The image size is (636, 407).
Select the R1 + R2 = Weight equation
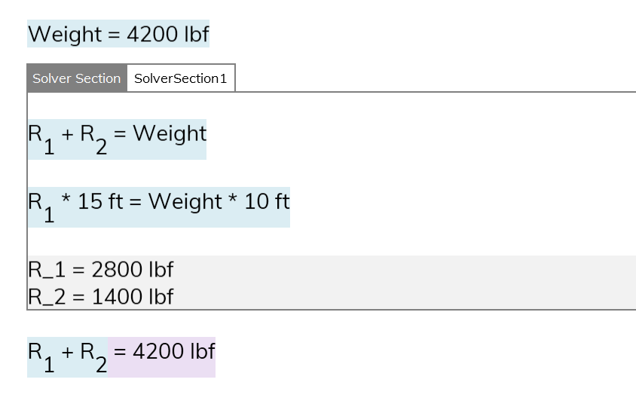118,139
